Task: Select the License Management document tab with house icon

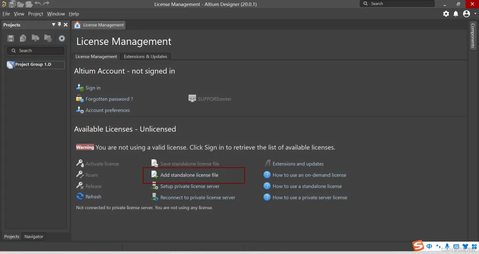Action: (99, 25)
